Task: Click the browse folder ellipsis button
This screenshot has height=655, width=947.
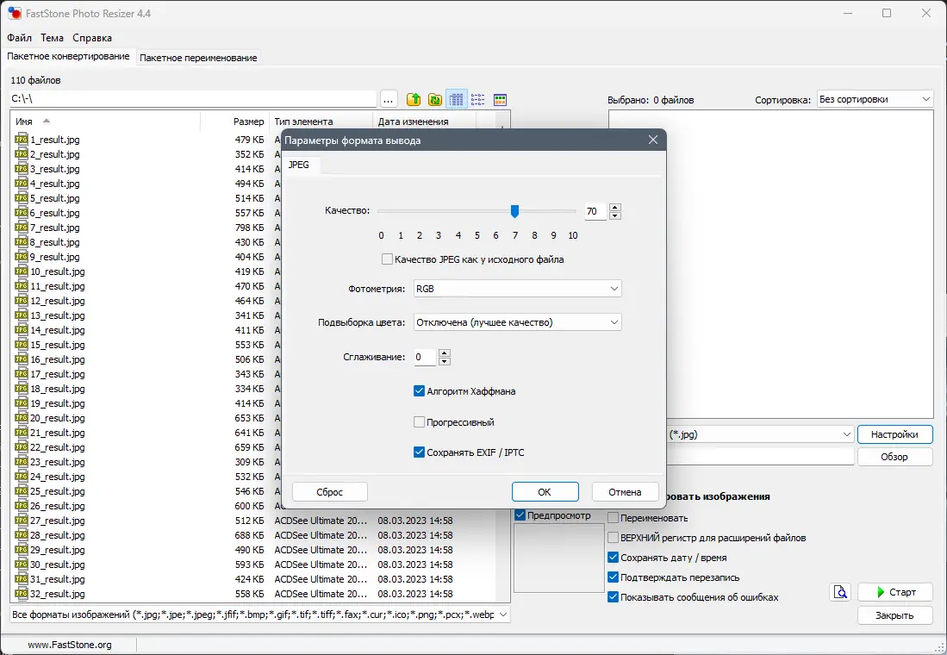Action: [389, 100]
